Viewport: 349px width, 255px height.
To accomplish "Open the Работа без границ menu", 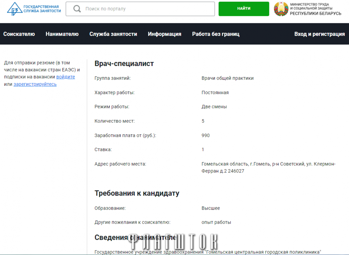I will [x=216, y=34].
